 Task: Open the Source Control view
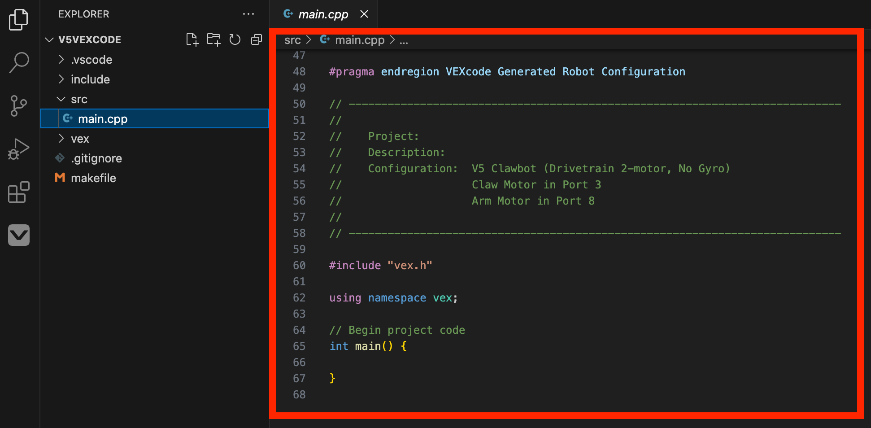[18, 106]
